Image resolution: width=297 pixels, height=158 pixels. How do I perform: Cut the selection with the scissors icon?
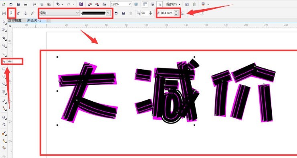[34, 4]
